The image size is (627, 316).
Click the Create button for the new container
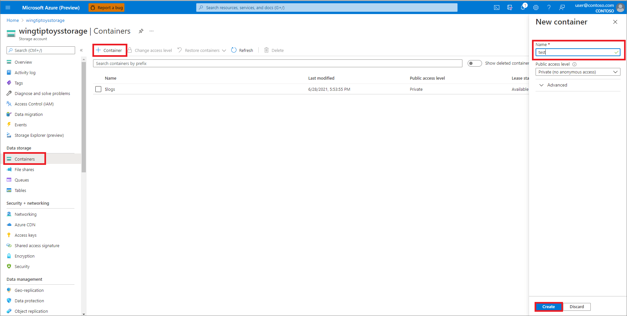point(548,307)
